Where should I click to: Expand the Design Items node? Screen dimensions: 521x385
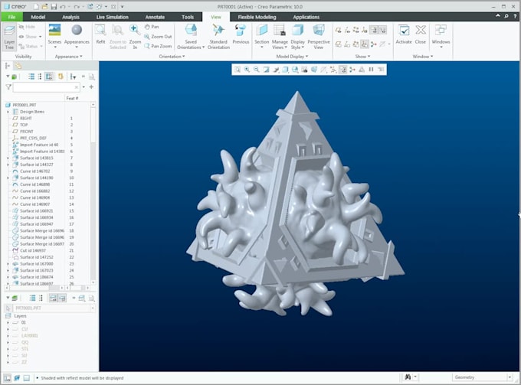(x=8, y=112)
